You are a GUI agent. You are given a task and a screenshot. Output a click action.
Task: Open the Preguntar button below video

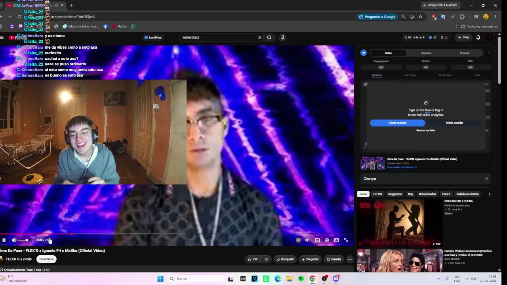point(310,259)
